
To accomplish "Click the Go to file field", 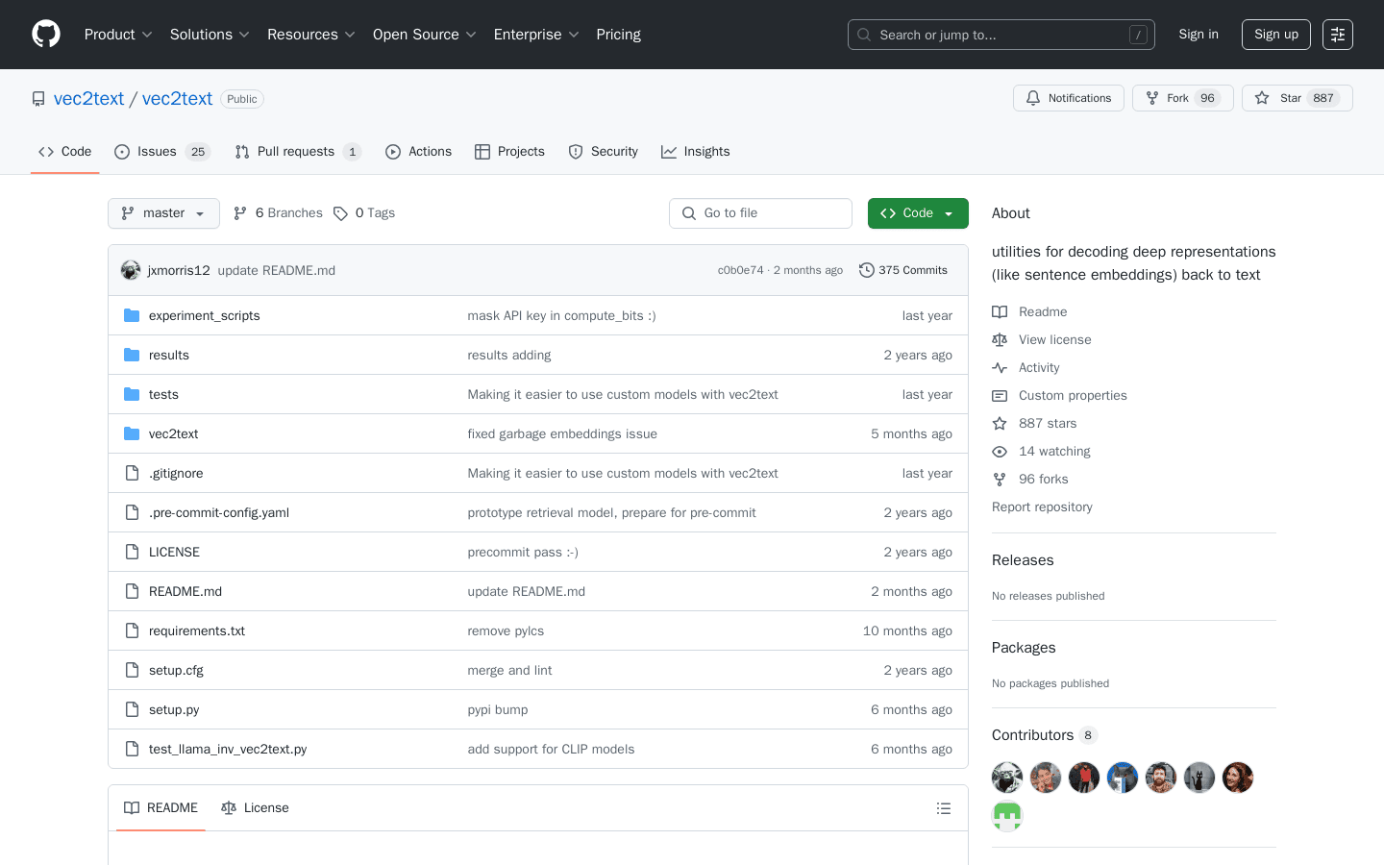I will (760, 213).
